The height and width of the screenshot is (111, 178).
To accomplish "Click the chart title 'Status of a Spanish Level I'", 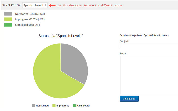I will pyautogui.click(x=61, y=36).
